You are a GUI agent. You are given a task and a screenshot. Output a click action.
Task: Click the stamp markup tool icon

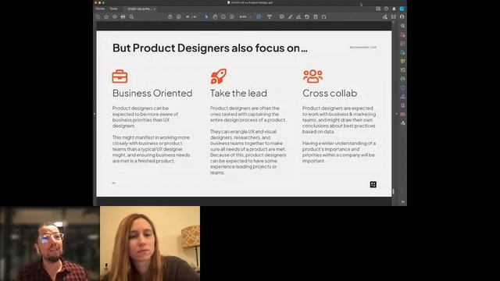[298, 16]
